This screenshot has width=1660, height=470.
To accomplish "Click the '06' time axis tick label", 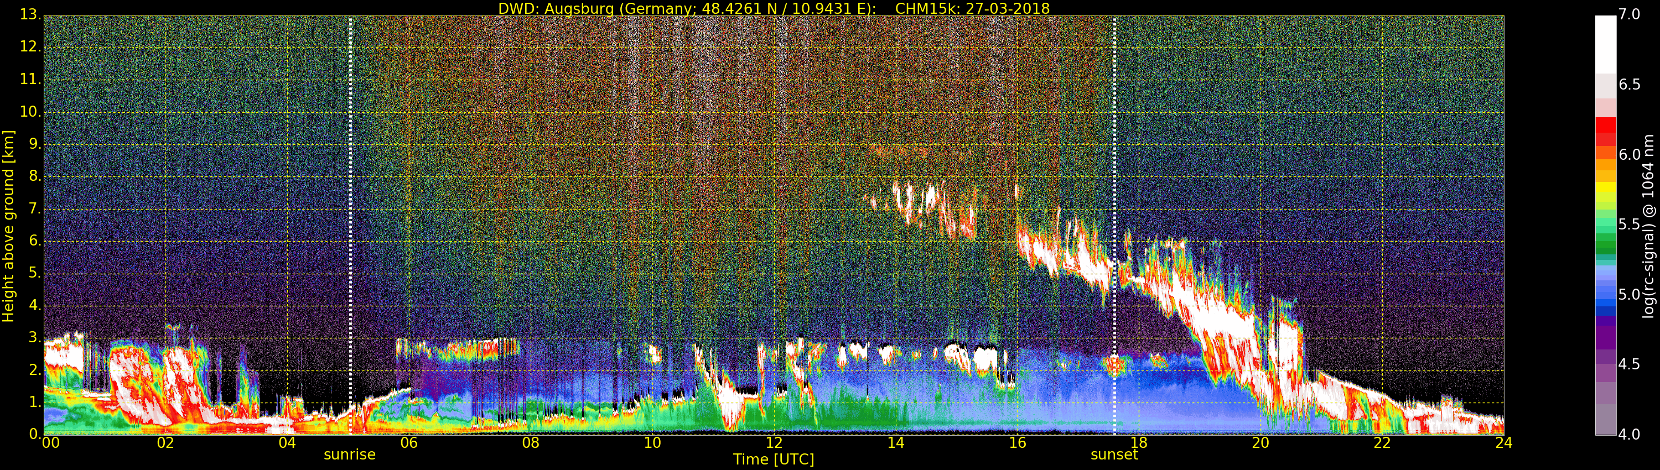I will click(x=408, y=443).
